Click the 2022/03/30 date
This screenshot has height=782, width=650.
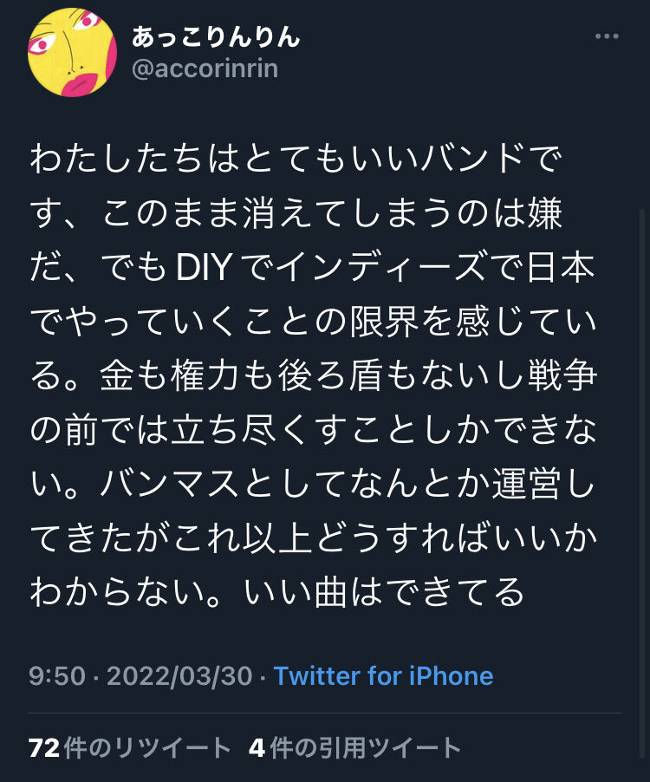(179, 676)
